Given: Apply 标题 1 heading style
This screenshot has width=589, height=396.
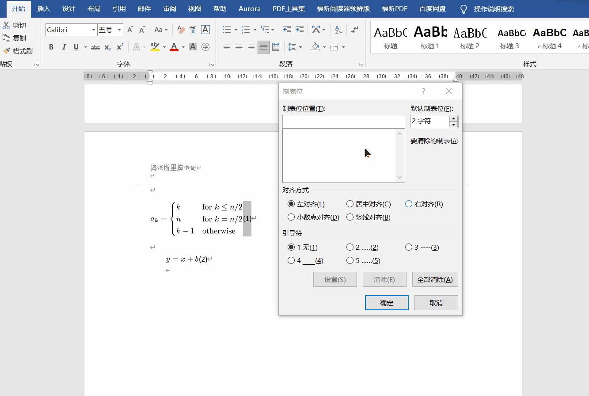Looking at the screenshot, I should pyautogui.click(x=430, y=37).
